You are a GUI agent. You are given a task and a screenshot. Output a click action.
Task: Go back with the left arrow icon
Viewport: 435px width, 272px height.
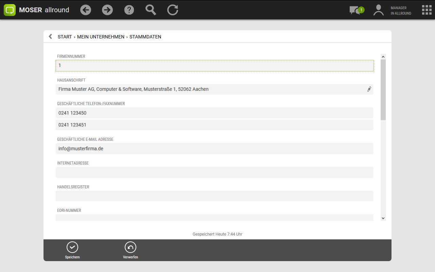[x=86, y=10]
